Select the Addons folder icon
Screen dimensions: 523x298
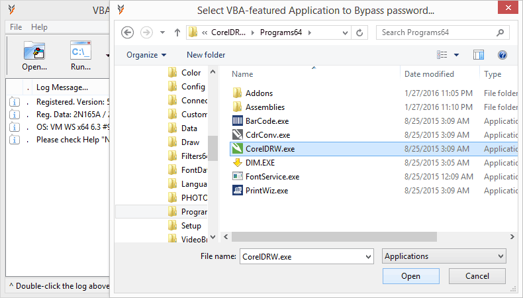(x=238, y=93)
